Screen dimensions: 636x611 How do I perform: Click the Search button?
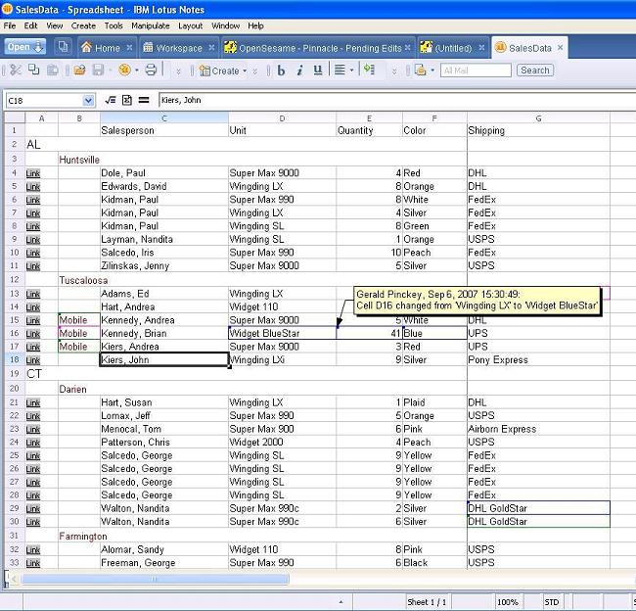tap(534, 70)
